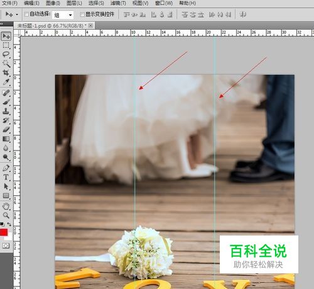
Task: Open the 视图(V) menu
Action: point(140,3)
